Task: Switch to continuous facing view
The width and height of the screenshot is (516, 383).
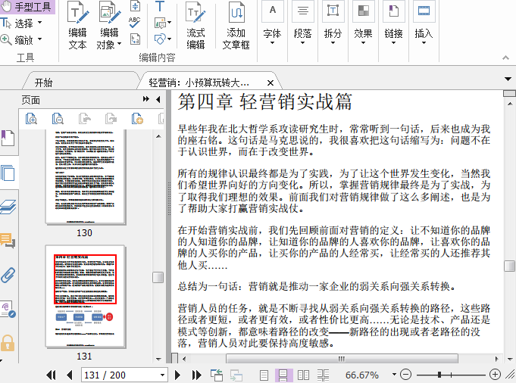Action: point(323,375)
